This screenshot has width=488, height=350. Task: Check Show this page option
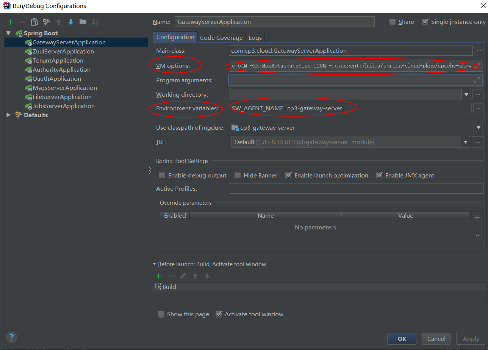[161, 314]
